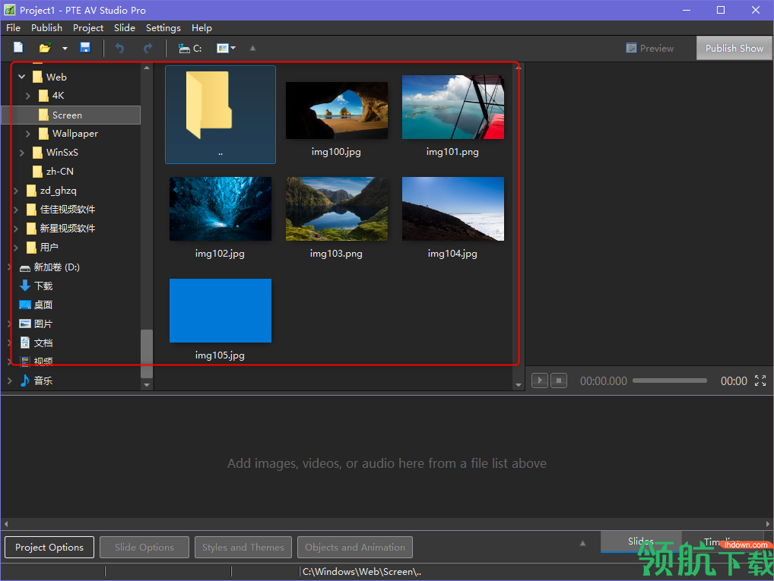Select the img104.jpg thumbnail
The width and height of the screenshot is (774, 581).
[453, 209]
